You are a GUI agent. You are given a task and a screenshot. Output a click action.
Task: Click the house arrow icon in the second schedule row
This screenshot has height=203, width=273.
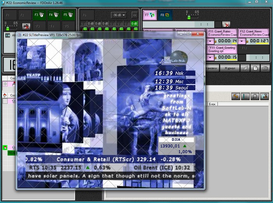tap(14, 101)
